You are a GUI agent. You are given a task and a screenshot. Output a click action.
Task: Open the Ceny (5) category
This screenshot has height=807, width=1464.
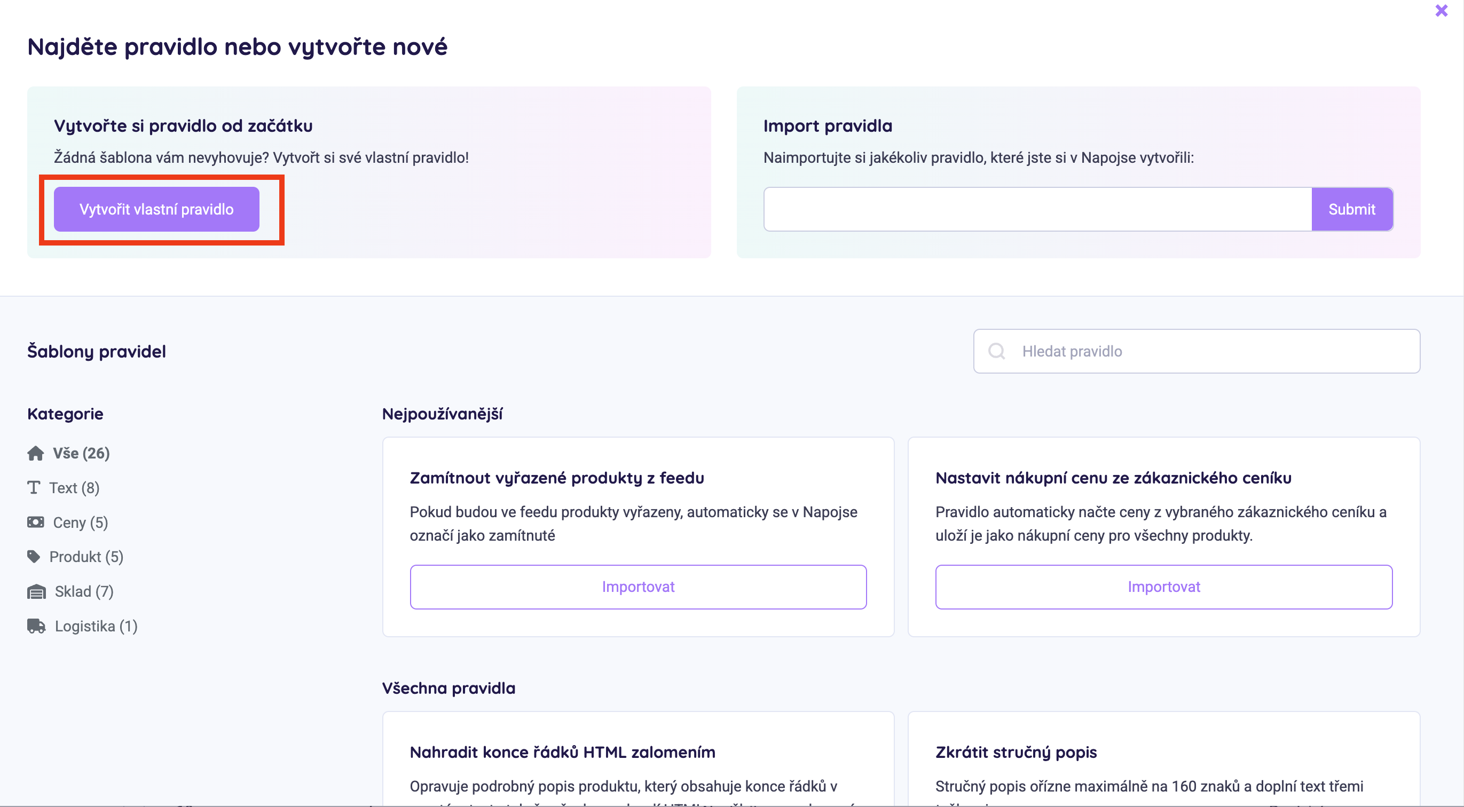80,523
